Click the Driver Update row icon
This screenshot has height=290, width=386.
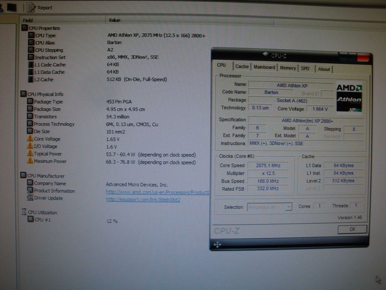(x=30, y=198)
